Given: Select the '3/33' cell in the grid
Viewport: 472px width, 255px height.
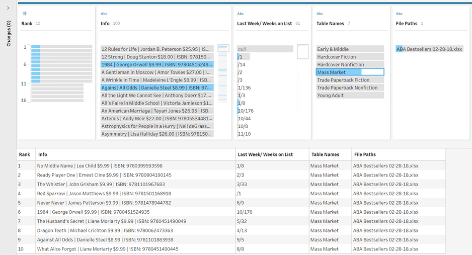Looking at the screenshot, I should pos(272,184).
